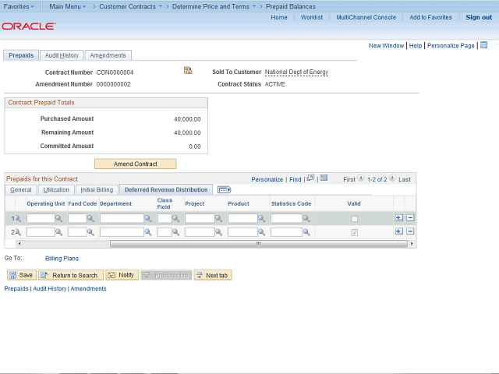Screen dimensions: 499x374
Task: Click the Show next row arrow icon
Action: point(392,179)
